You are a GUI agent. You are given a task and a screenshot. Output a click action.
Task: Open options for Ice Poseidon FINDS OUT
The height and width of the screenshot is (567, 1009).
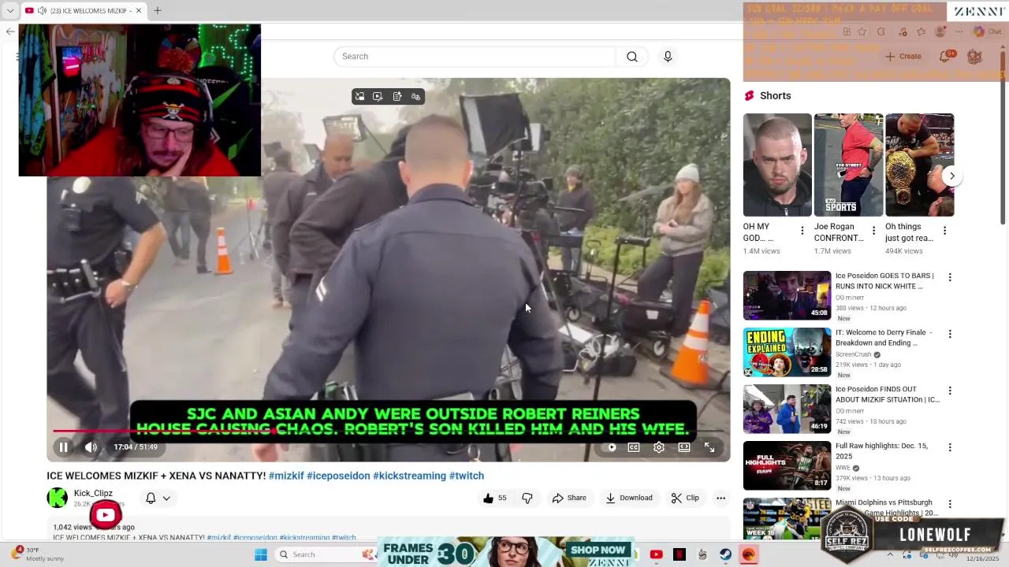[x=950, y=391]
